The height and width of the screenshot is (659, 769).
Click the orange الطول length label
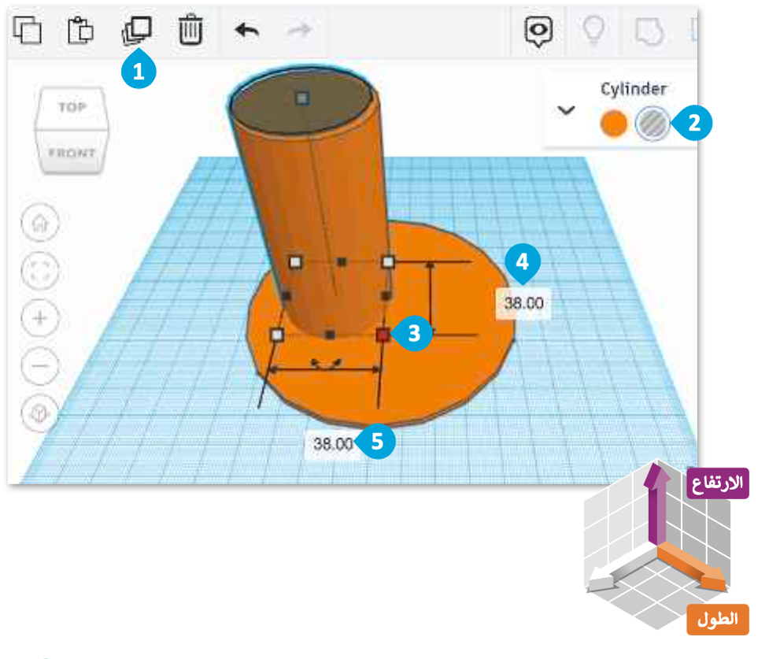pos(718,620)
